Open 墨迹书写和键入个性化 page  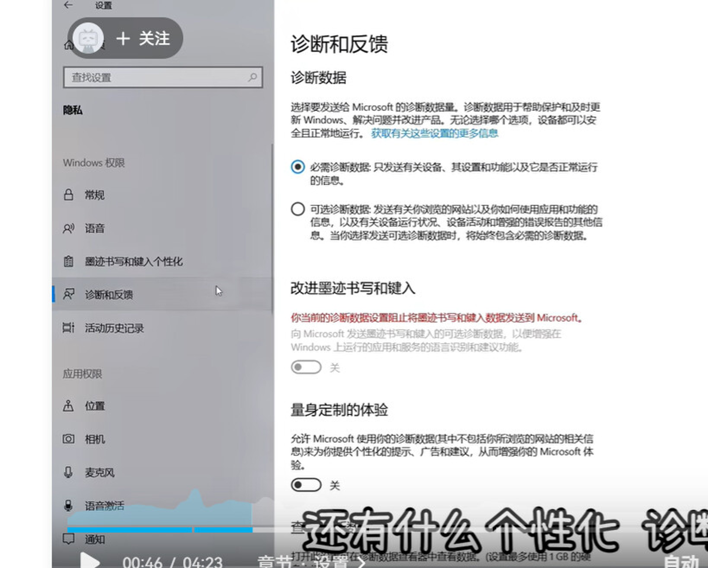pyautogui.click(x=163, y=262)
